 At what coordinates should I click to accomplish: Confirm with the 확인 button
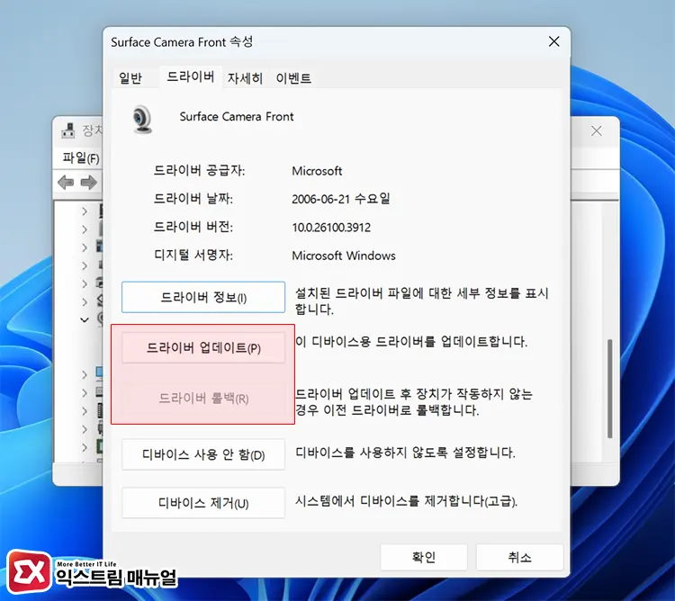point(424,557)
